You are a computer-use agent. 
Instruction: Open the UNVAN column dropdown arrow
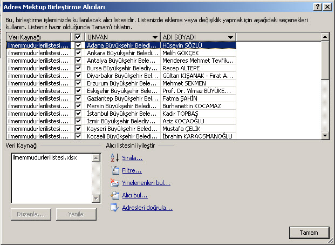point(155,37)
